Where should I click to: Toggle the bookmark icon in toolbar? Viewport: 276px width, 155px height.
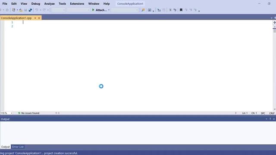point(181,10)
